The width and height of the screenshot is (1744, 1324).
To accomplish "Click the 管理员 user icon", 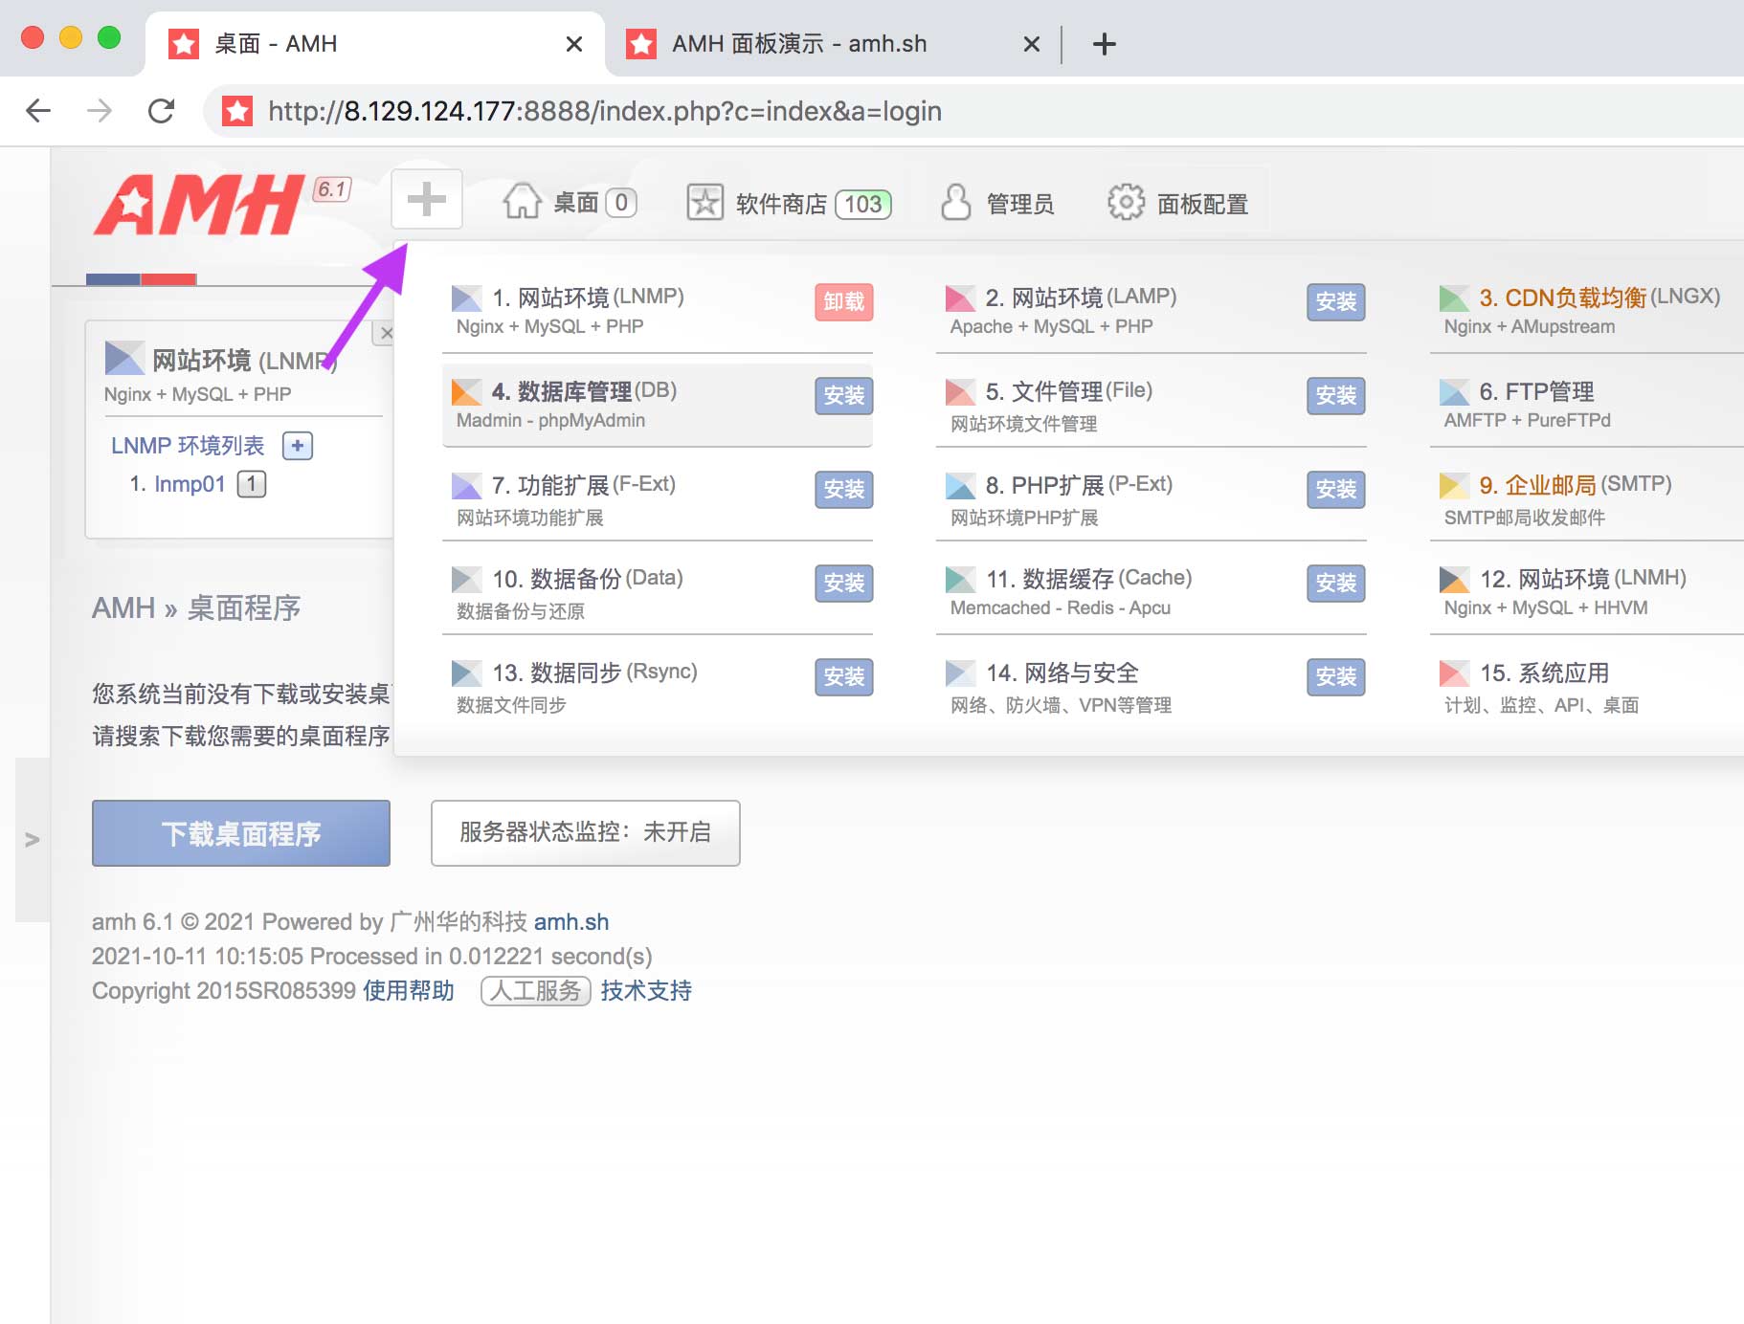I will 955,203.
